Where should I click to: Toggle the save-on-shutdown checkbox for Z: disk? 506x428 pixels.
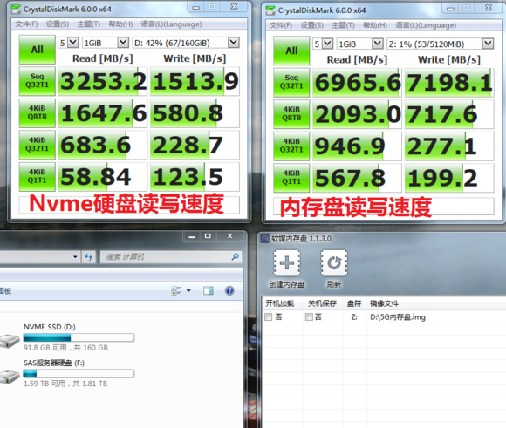click(309, 317)
